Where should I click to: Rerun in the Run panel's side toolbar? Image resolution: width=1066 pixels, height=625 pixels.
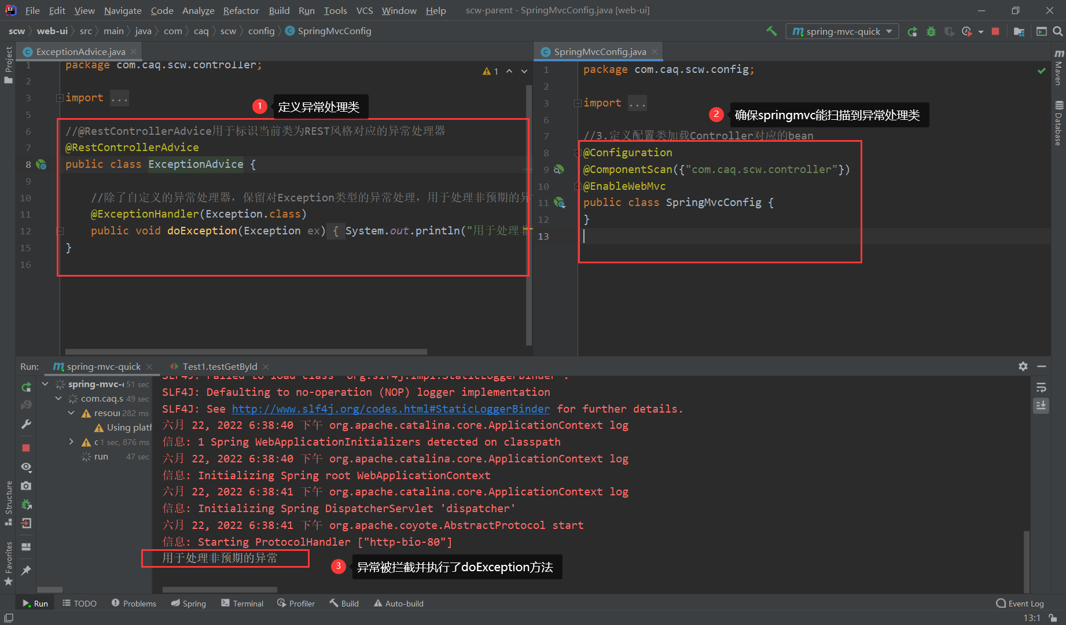[26, 387]
